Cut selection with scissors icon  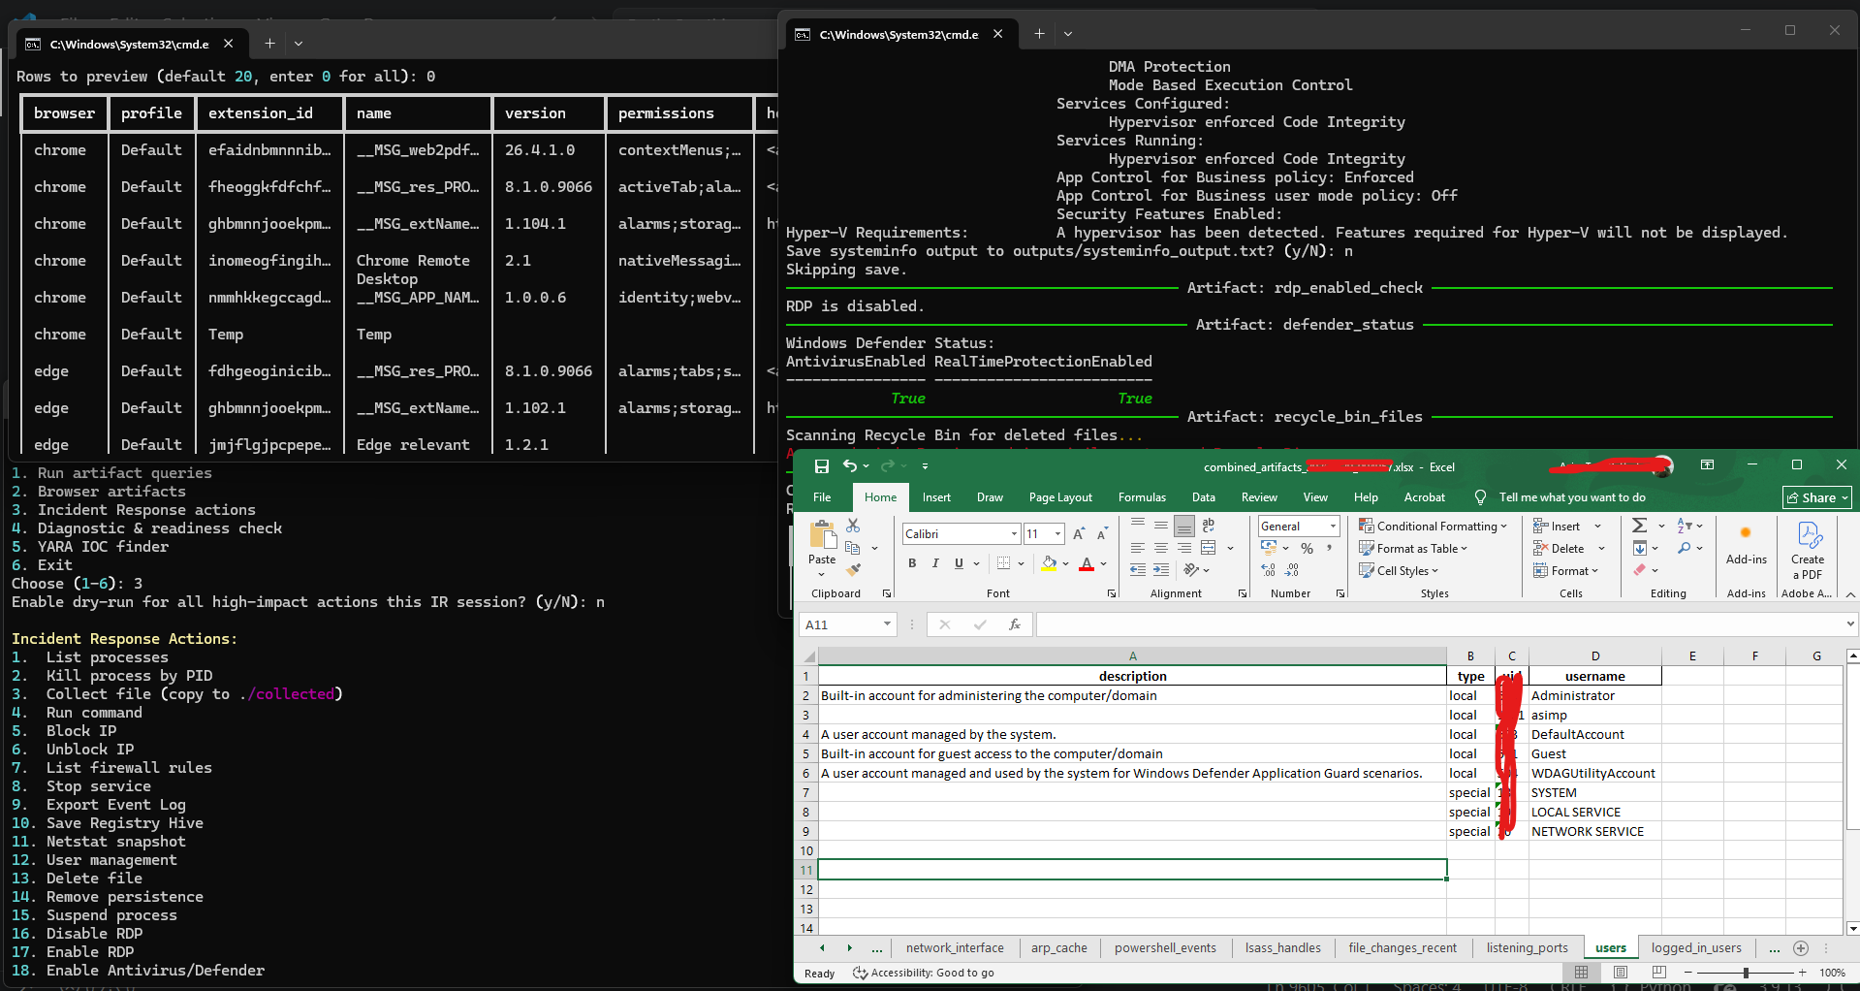click(x=853, y=526)
